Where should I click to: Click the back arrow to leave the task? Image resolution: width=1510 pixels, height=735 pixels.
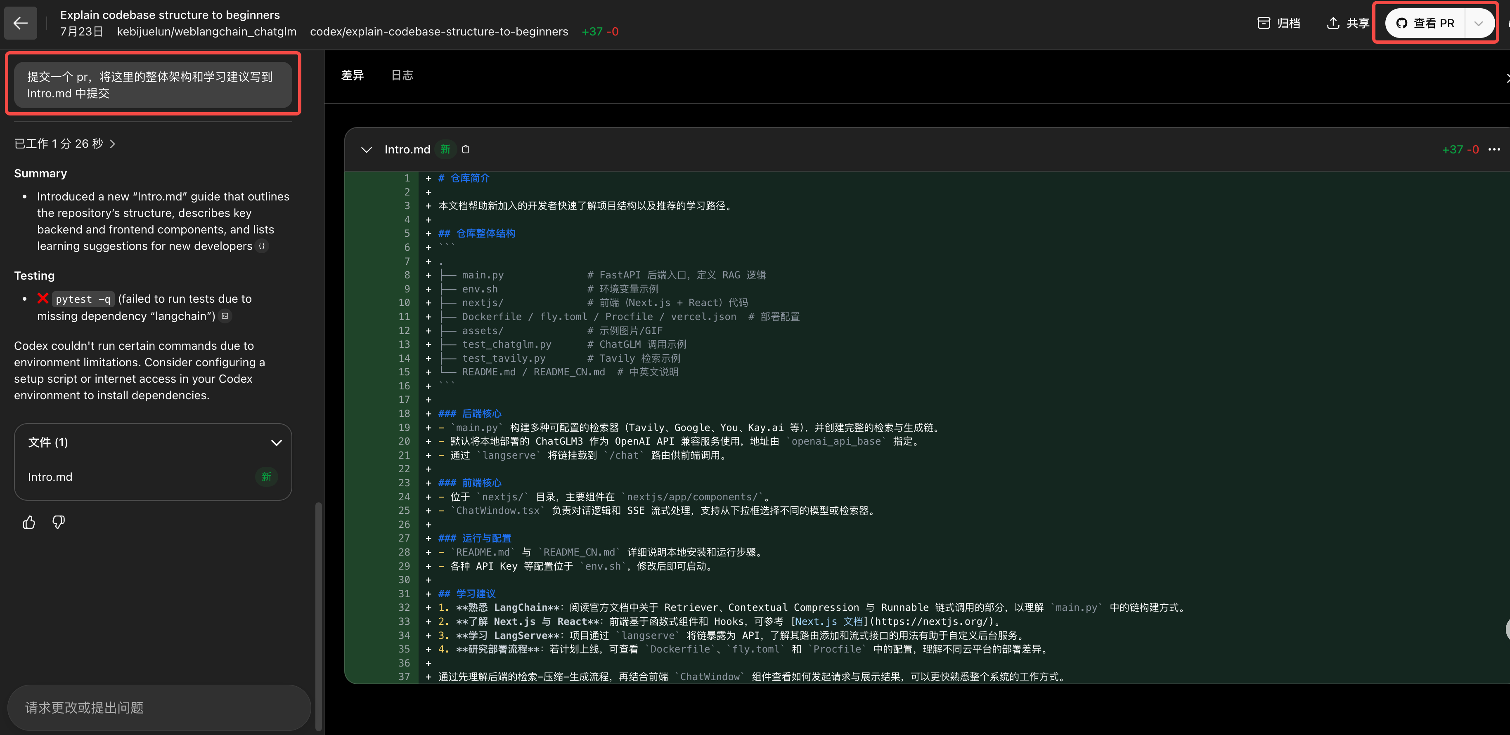click(21, 23)
